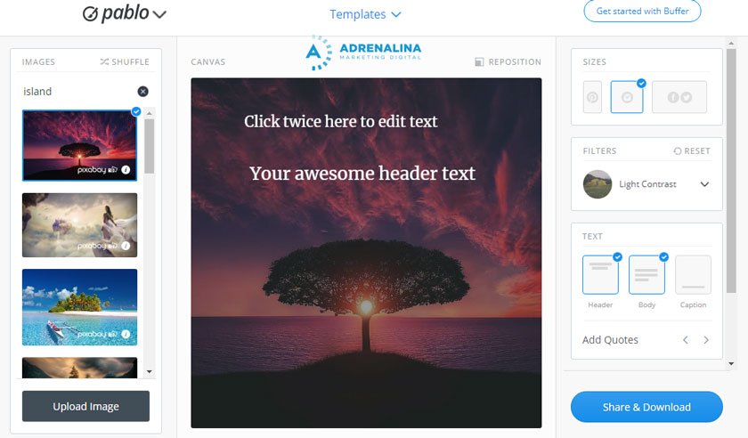Select the Facebook and Twitter size option

(679, 97)
